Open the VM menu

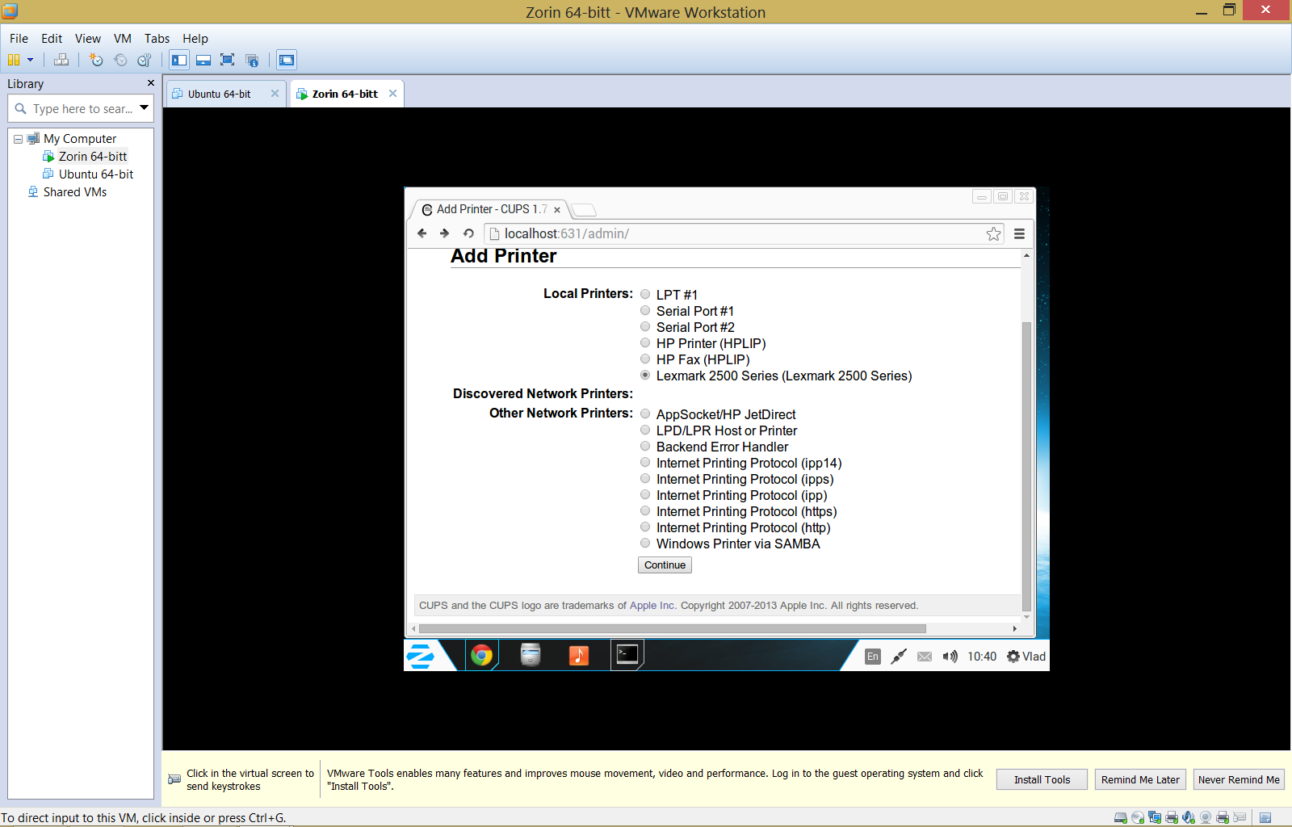point(122,38)
